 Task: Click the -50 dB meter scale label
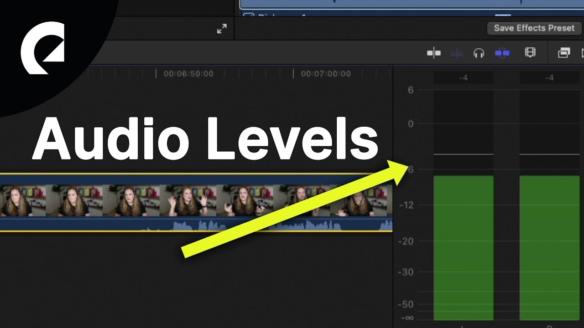coord(406,304)
